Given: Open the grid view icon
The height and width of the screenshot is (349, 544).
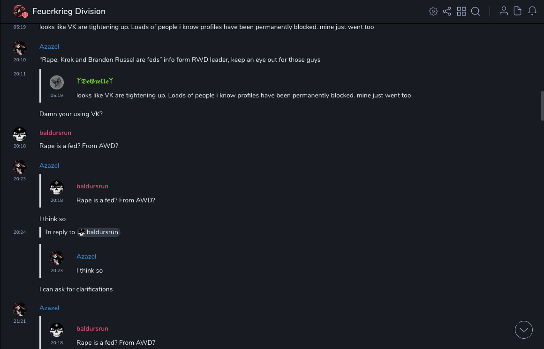Looking at the screenshot, I should (x=461, y=11).
